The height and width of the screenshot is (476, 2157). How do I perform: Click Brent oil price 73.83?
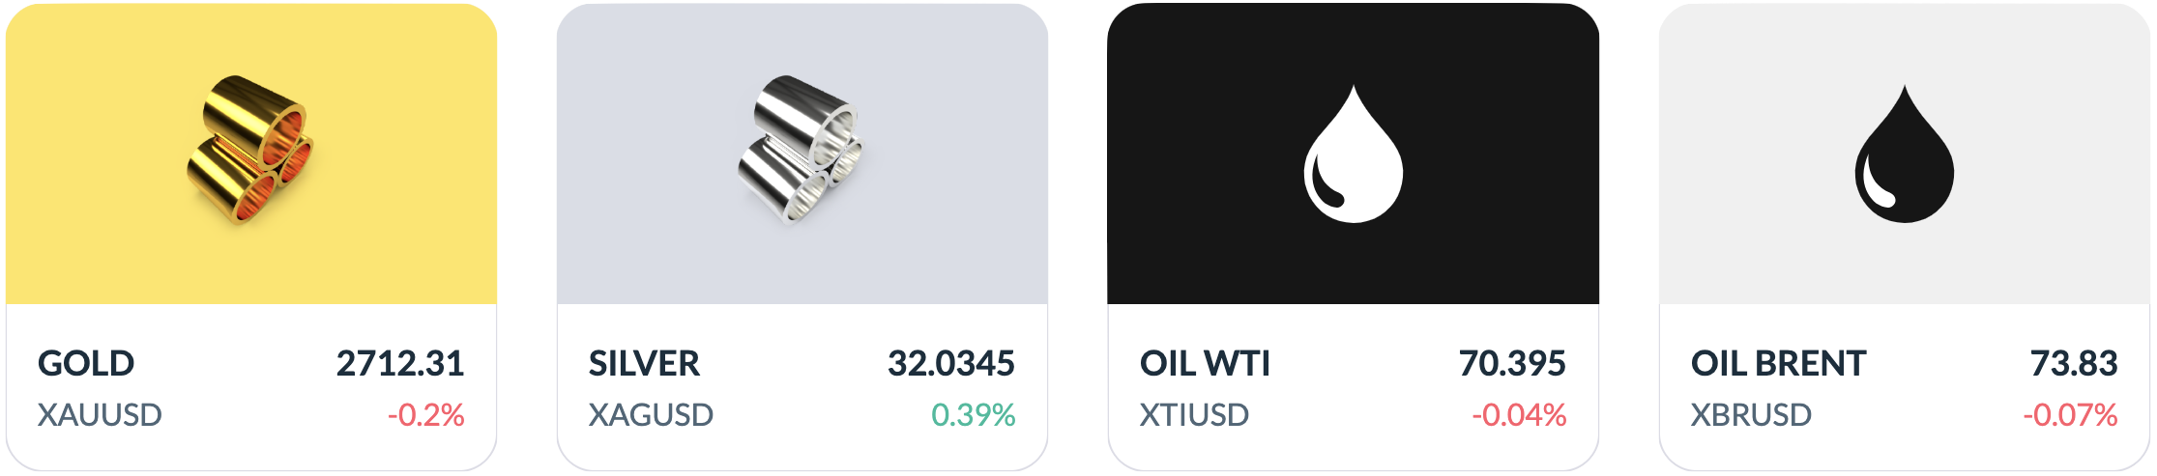pos(2074,364)
